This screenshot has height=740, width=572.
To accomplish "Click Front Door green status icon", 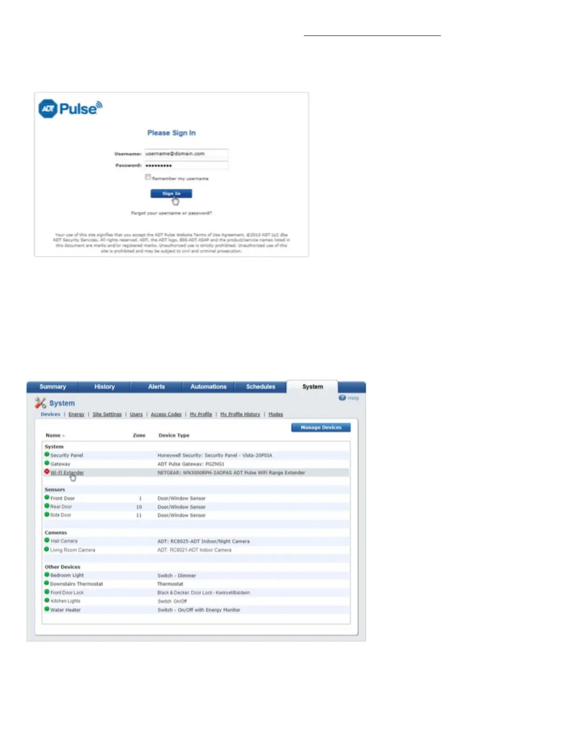I will pos(47,498).
